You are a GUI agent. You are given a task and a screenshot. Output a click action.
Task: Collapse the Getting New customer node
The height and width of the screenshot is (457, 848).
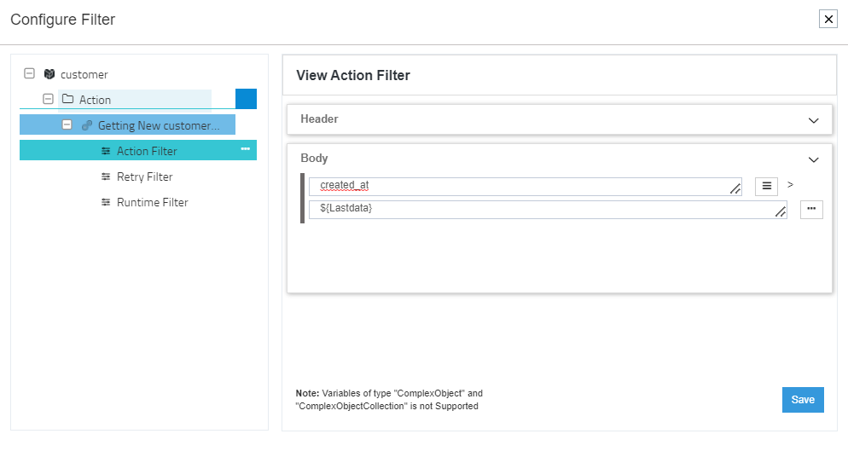point(67,125)
